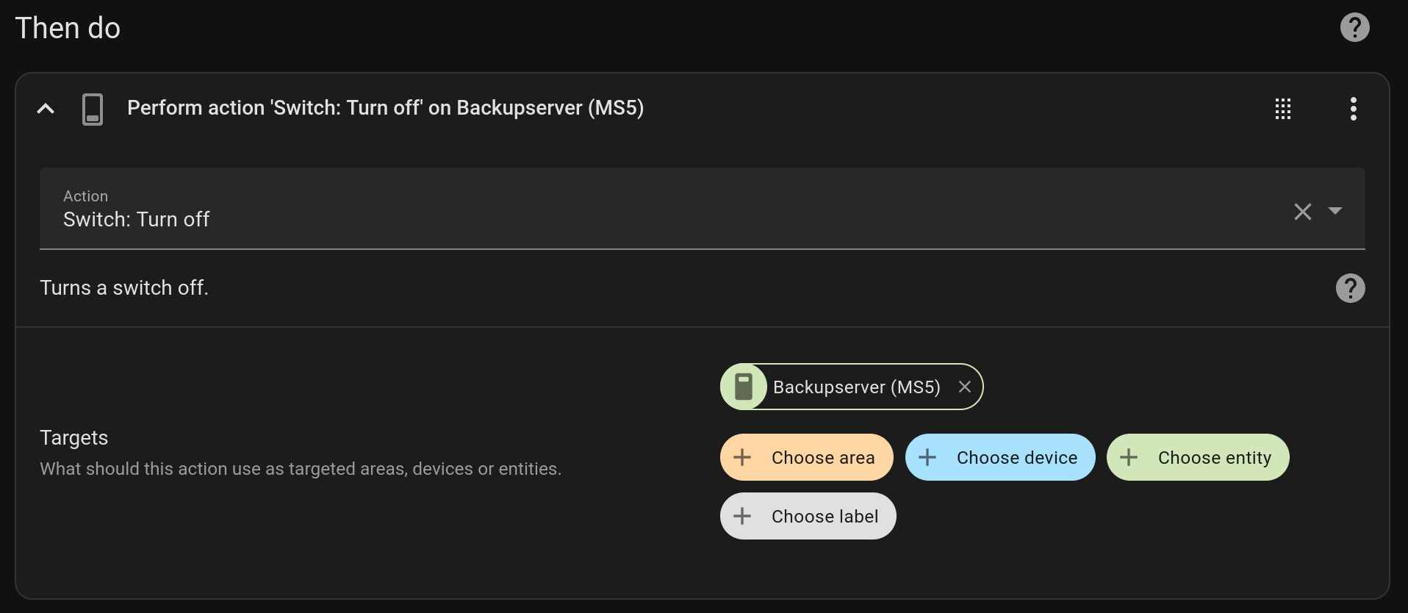The image size is (1408, 613).
Task: Clear the selected Switch: Turn off action
Action: 1302,212
